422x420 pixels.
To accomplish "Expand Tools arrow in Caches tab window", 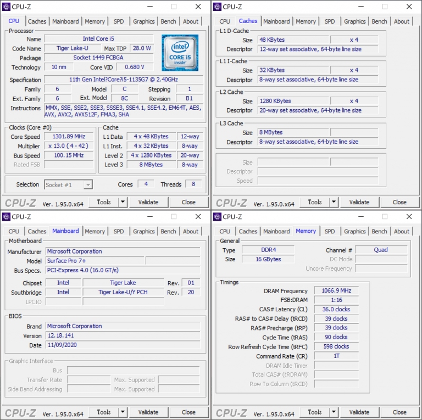I will (x=334, y=202).
